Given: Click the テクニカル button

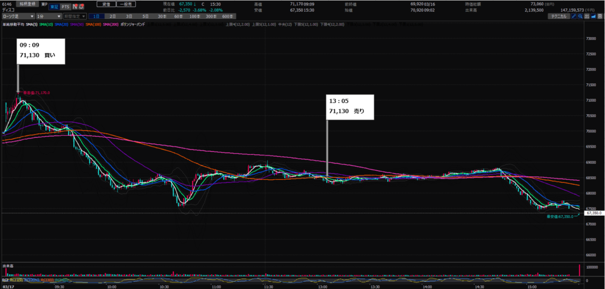Looking at the screenshot, I should coord(558,16).
